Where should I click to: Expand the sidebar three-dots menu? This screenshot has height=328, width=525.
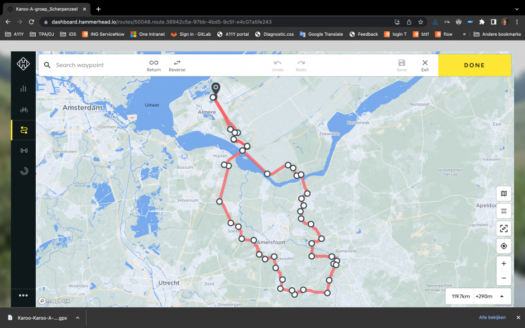(x=23, y=296)
